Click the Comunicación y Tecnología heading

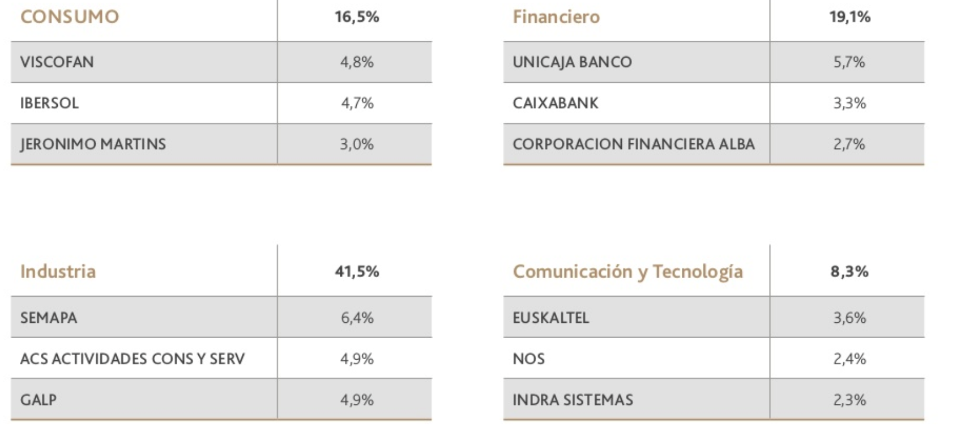[627, 271]
